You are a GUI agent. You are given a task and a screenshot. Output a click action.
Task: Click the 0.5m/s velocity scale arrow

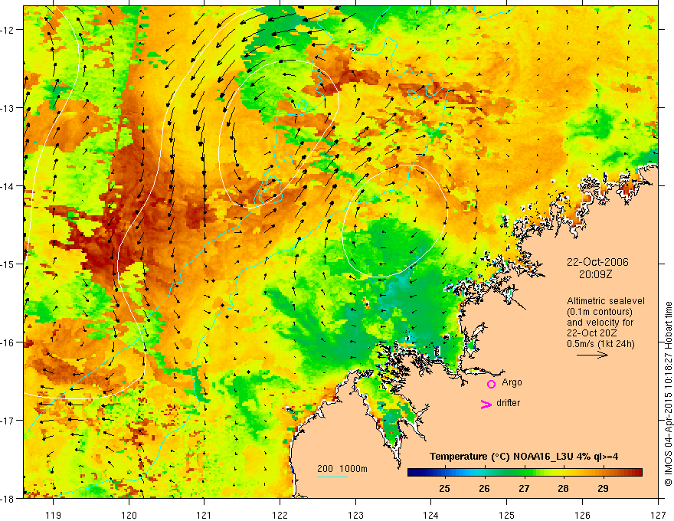tap(592, 355)
